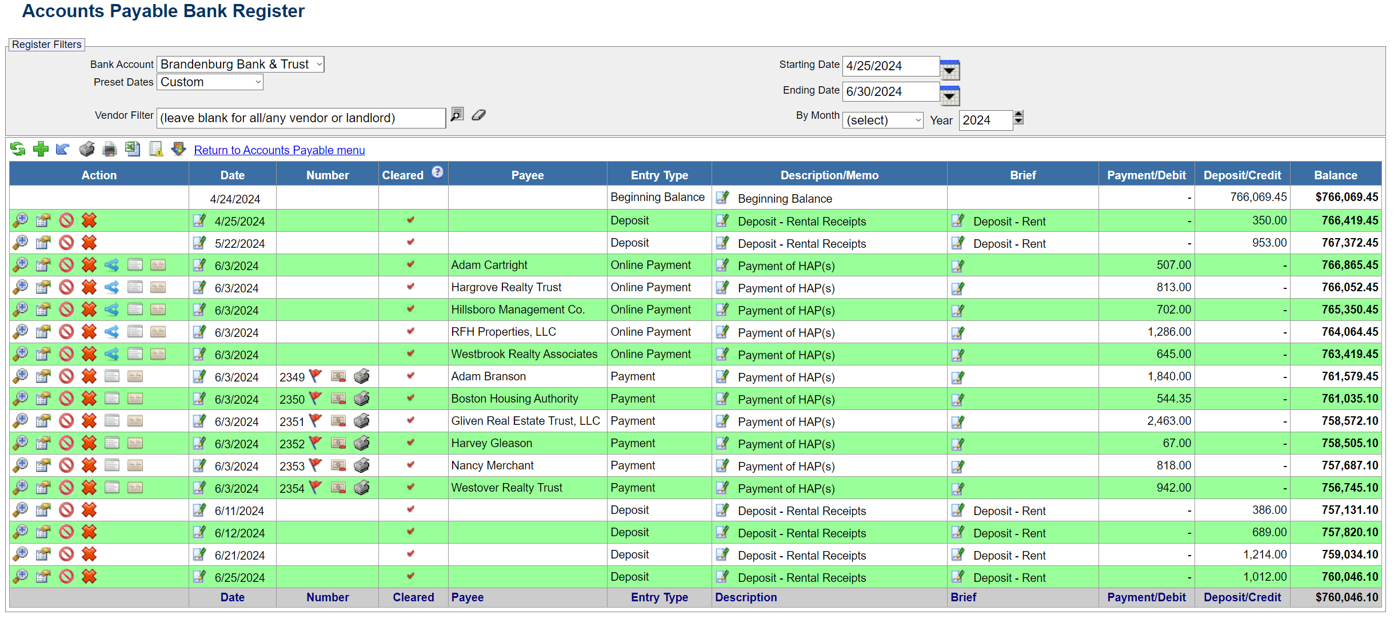Toggle cleared checkmark on 6/25/2024 deposit
The height and width of the screenshot is (619, 1394).
click(x=410, y=576)
